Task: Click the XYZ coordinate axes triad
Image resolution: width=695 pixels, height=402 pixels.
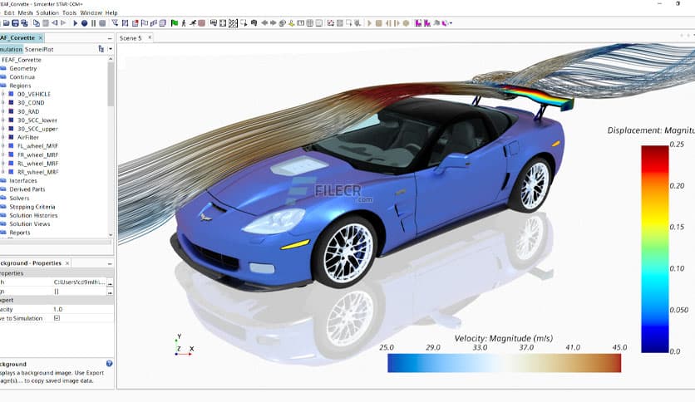Action: (x=184, y=346)
